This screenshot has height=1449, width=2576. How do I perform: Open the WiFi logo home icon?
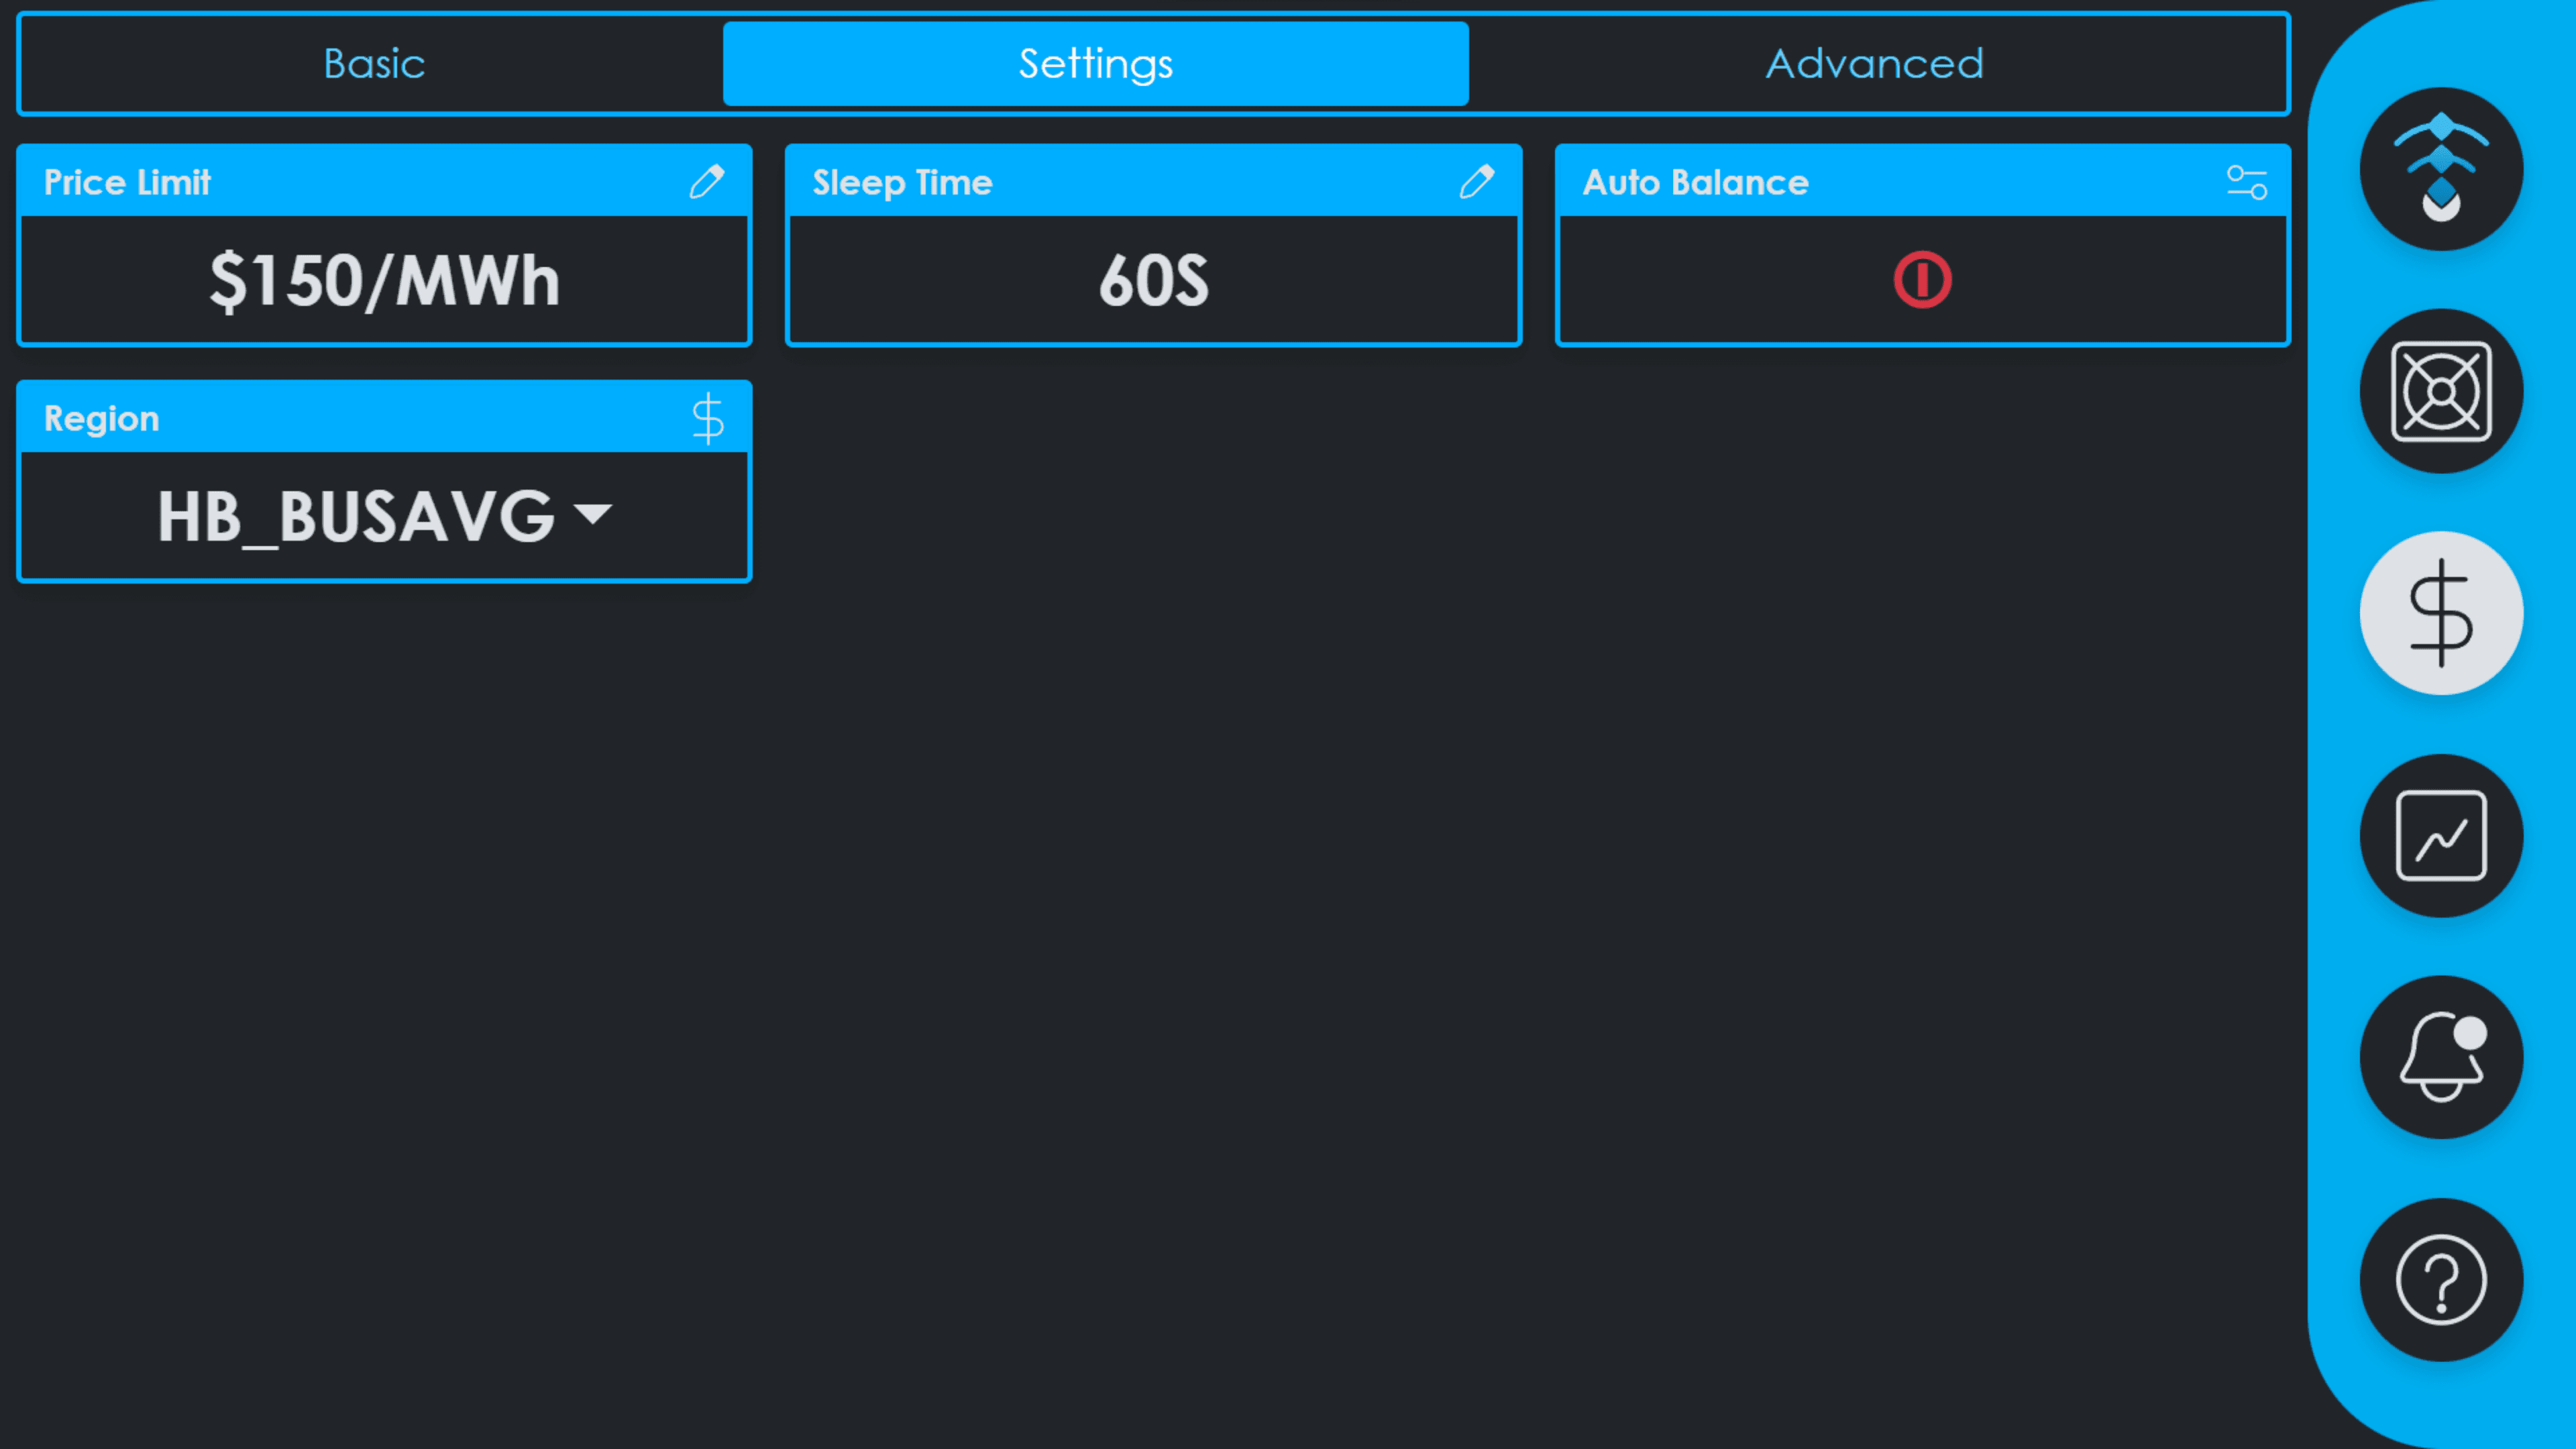click(x=2440, y=169)
